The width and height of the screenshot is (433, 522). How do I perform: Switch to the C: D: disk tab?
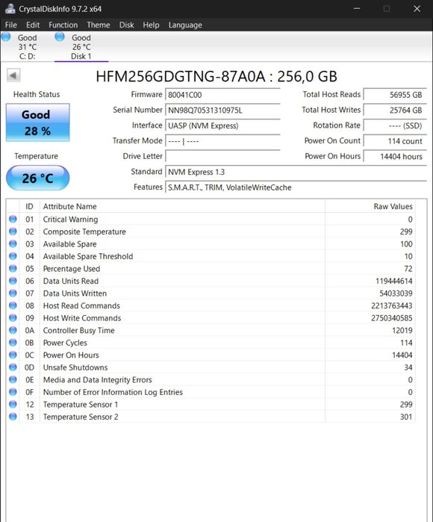point(28,46)
